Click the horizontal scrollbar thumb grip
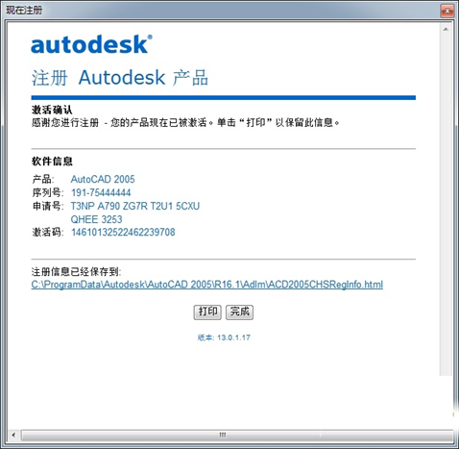The image size is (459, 449). [x=223, y=435]
